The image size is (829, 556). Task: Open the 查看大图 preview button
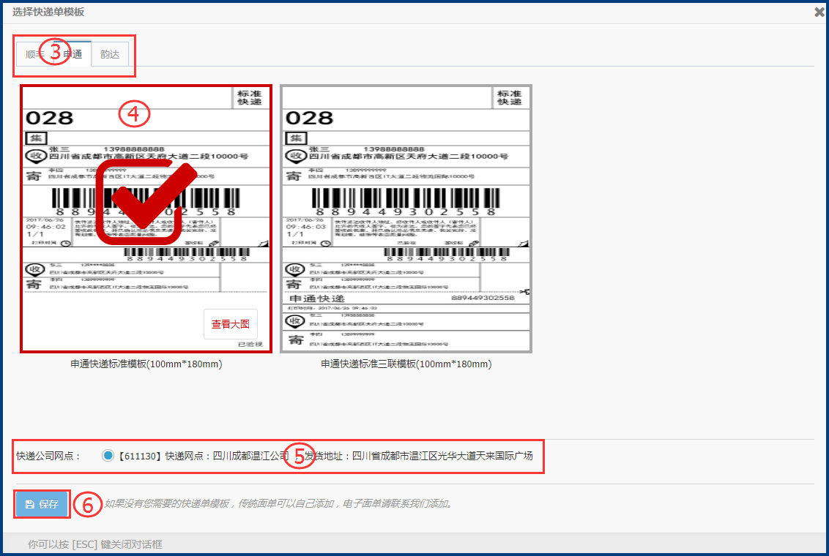(231, 323)
